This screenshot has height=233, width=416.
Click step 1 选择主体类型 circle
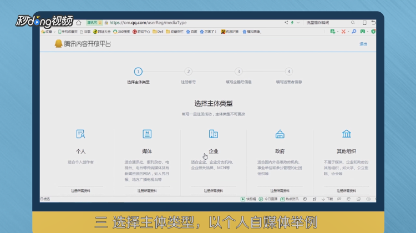[138, 72]
